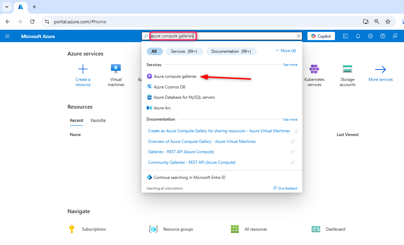This screenshot has height=245, width=404.
Task: Click the Dashboard navigate link
Action: click(x=335, y=229)
